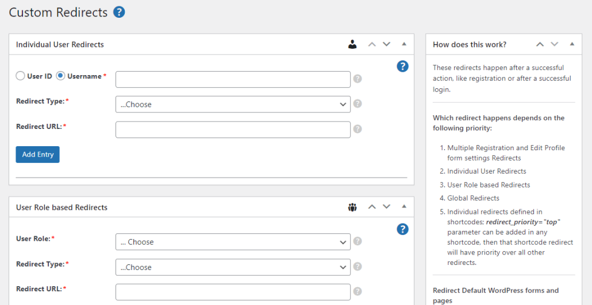Open Redirect Type dropdown in User Role based Redirects
Viewport: 592px width, 305px height.
point(233,267)
